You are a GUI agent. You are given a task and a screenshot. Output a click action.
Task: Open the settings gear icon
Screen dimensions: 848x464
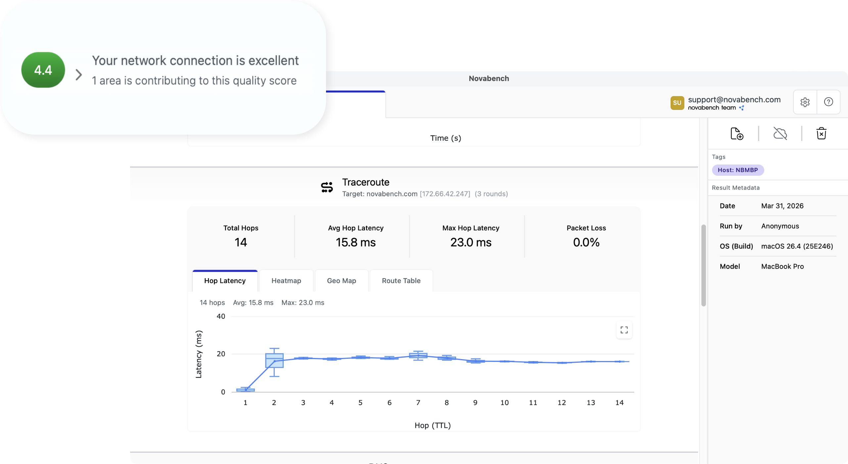tap(805, 102)
